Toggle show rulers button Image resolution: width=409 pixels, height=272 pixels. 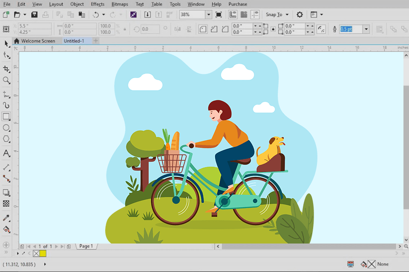click(233, 14)
